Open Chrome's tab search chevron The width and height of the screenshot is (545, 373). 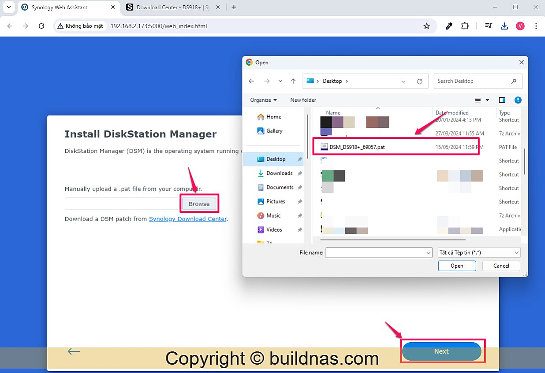coord(8,7)
